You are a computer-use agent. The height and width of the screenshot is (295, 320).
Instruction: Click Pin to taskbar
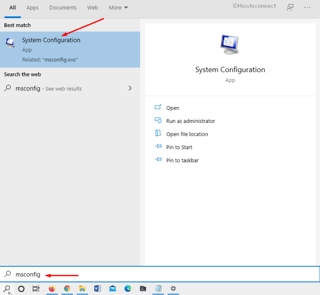tap(182, 160)
